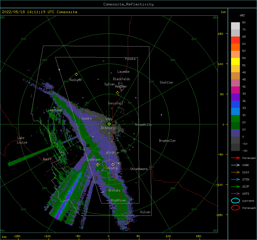257x240 pixels.
Task: Click the 150 tick on right km axis
Action: (221, 34)
